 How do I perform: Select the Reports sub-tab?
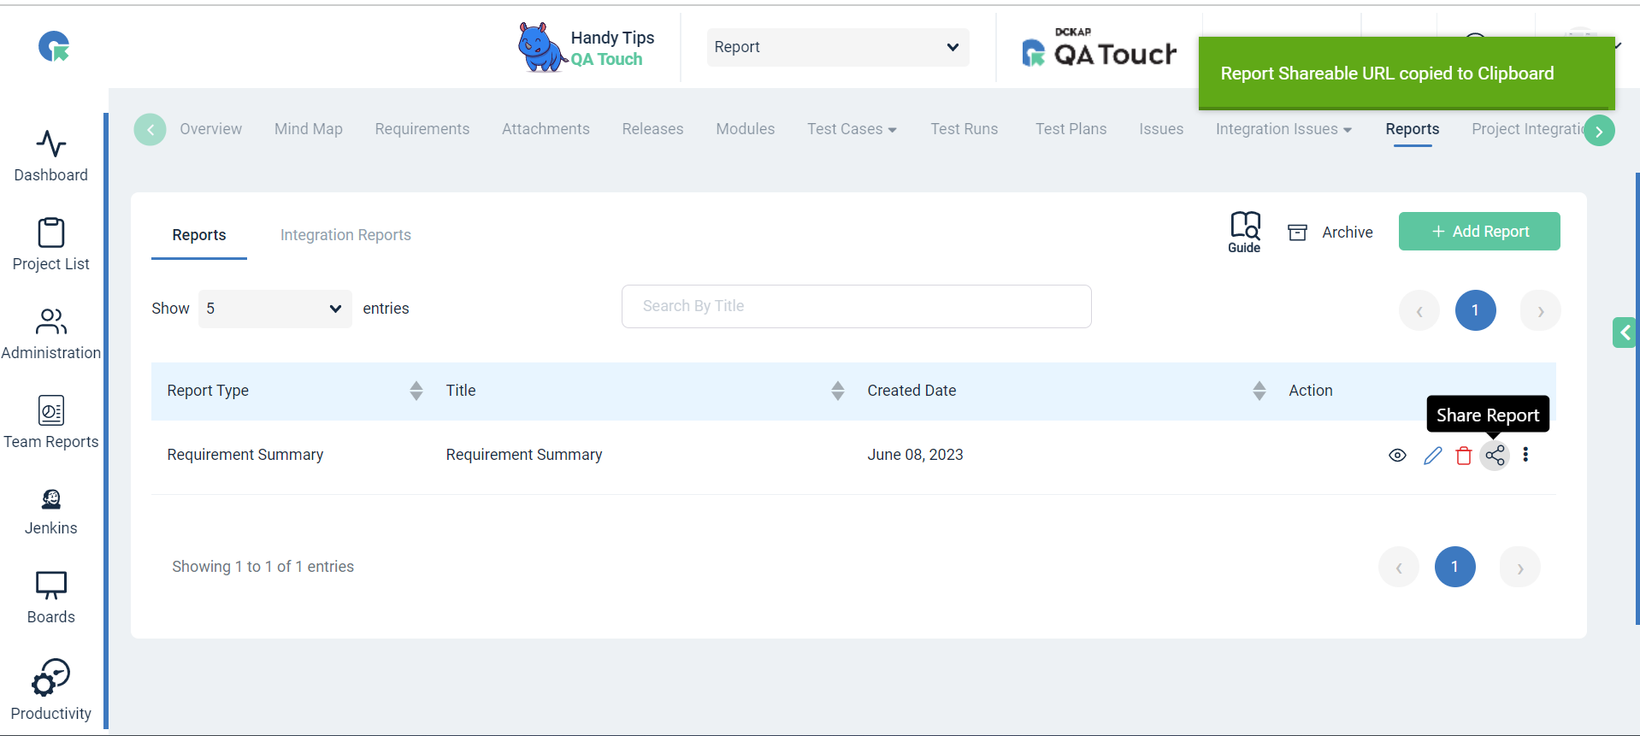[199, 235]
